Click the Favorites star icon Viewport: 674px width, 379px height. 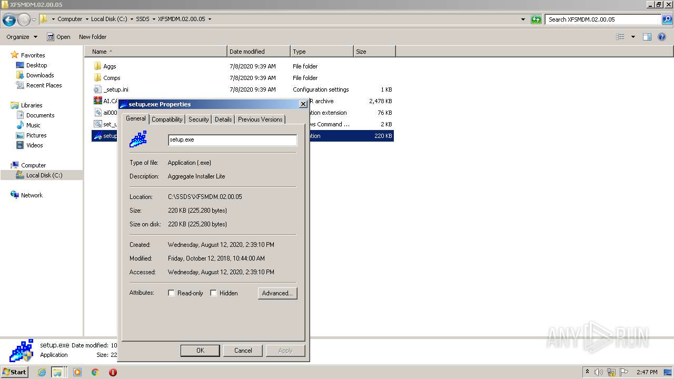click(x=15, y=55)
